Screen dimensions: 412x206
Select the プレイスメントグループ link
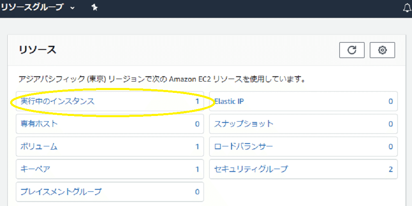[x=61, y=192]
